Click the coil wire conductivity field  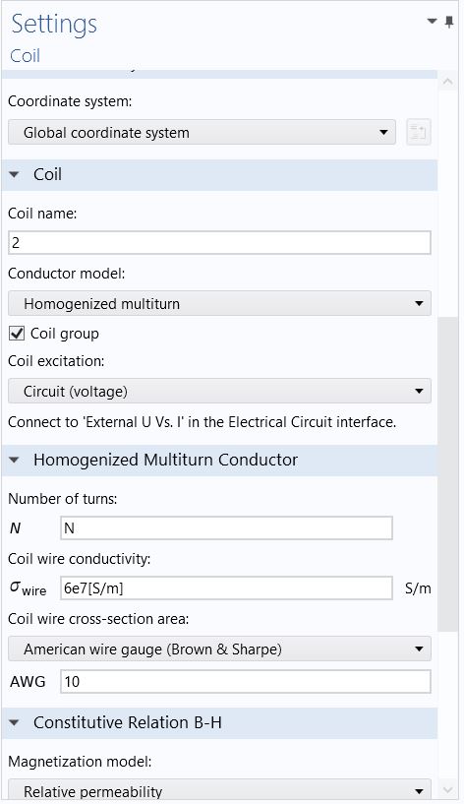pyautogui.click(x=226, y=588)
